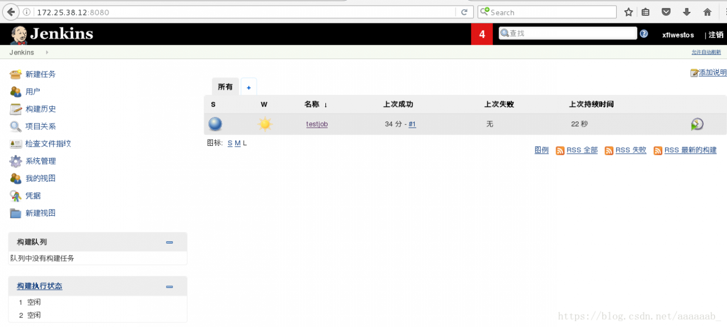Image resolution: width=727 pixels, height=327 pixels.
Task: Click the 允许自动刷新 link
Action: click(706, 52)
